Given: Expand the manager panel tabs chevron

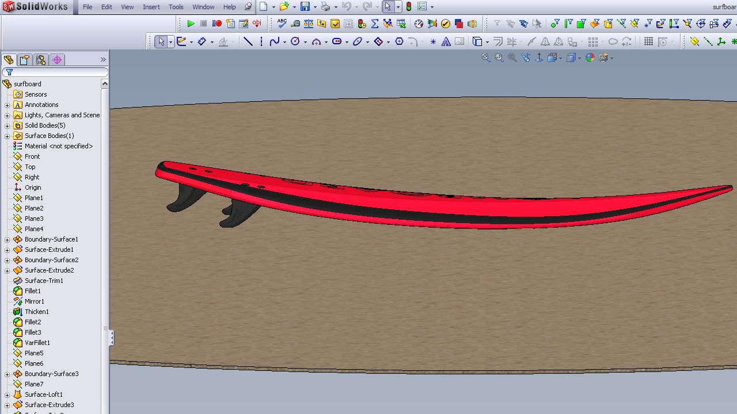Looking at the screenshot, I should tap(103, 60).
